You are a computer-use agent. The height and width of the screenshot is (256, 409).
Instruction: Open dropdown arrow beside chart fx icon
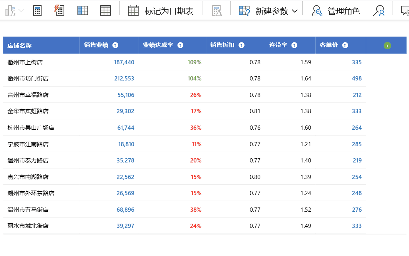tap(22, 11)
